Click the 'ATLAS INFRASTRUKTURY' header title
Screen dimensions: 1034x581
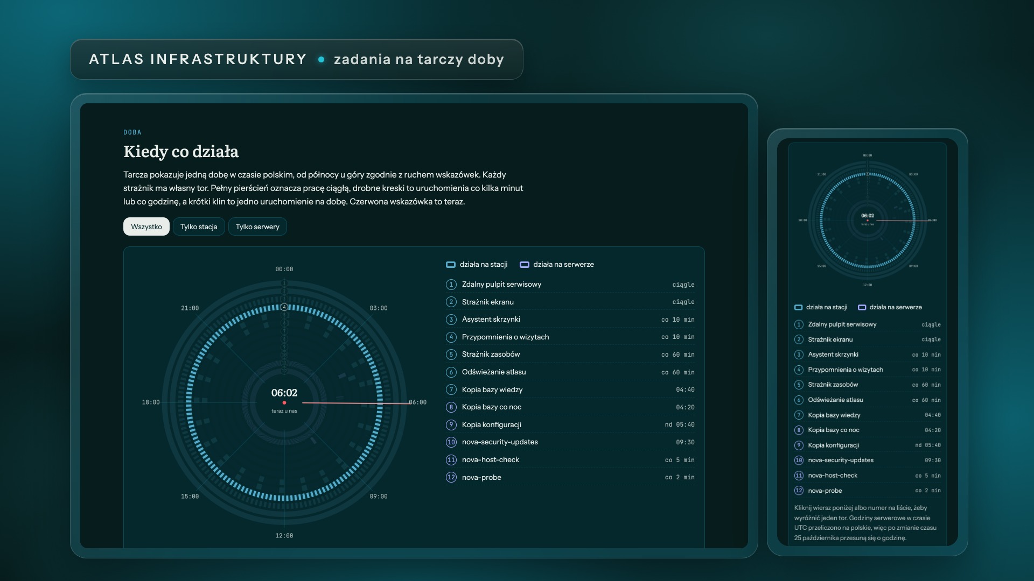(x=198, y=59)
